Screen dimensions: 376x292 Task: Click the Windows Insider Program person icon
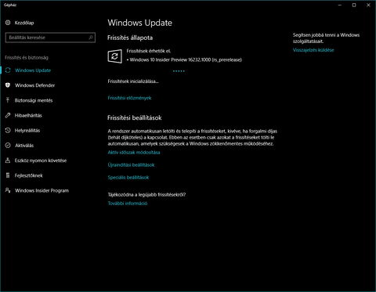(8, 190)
